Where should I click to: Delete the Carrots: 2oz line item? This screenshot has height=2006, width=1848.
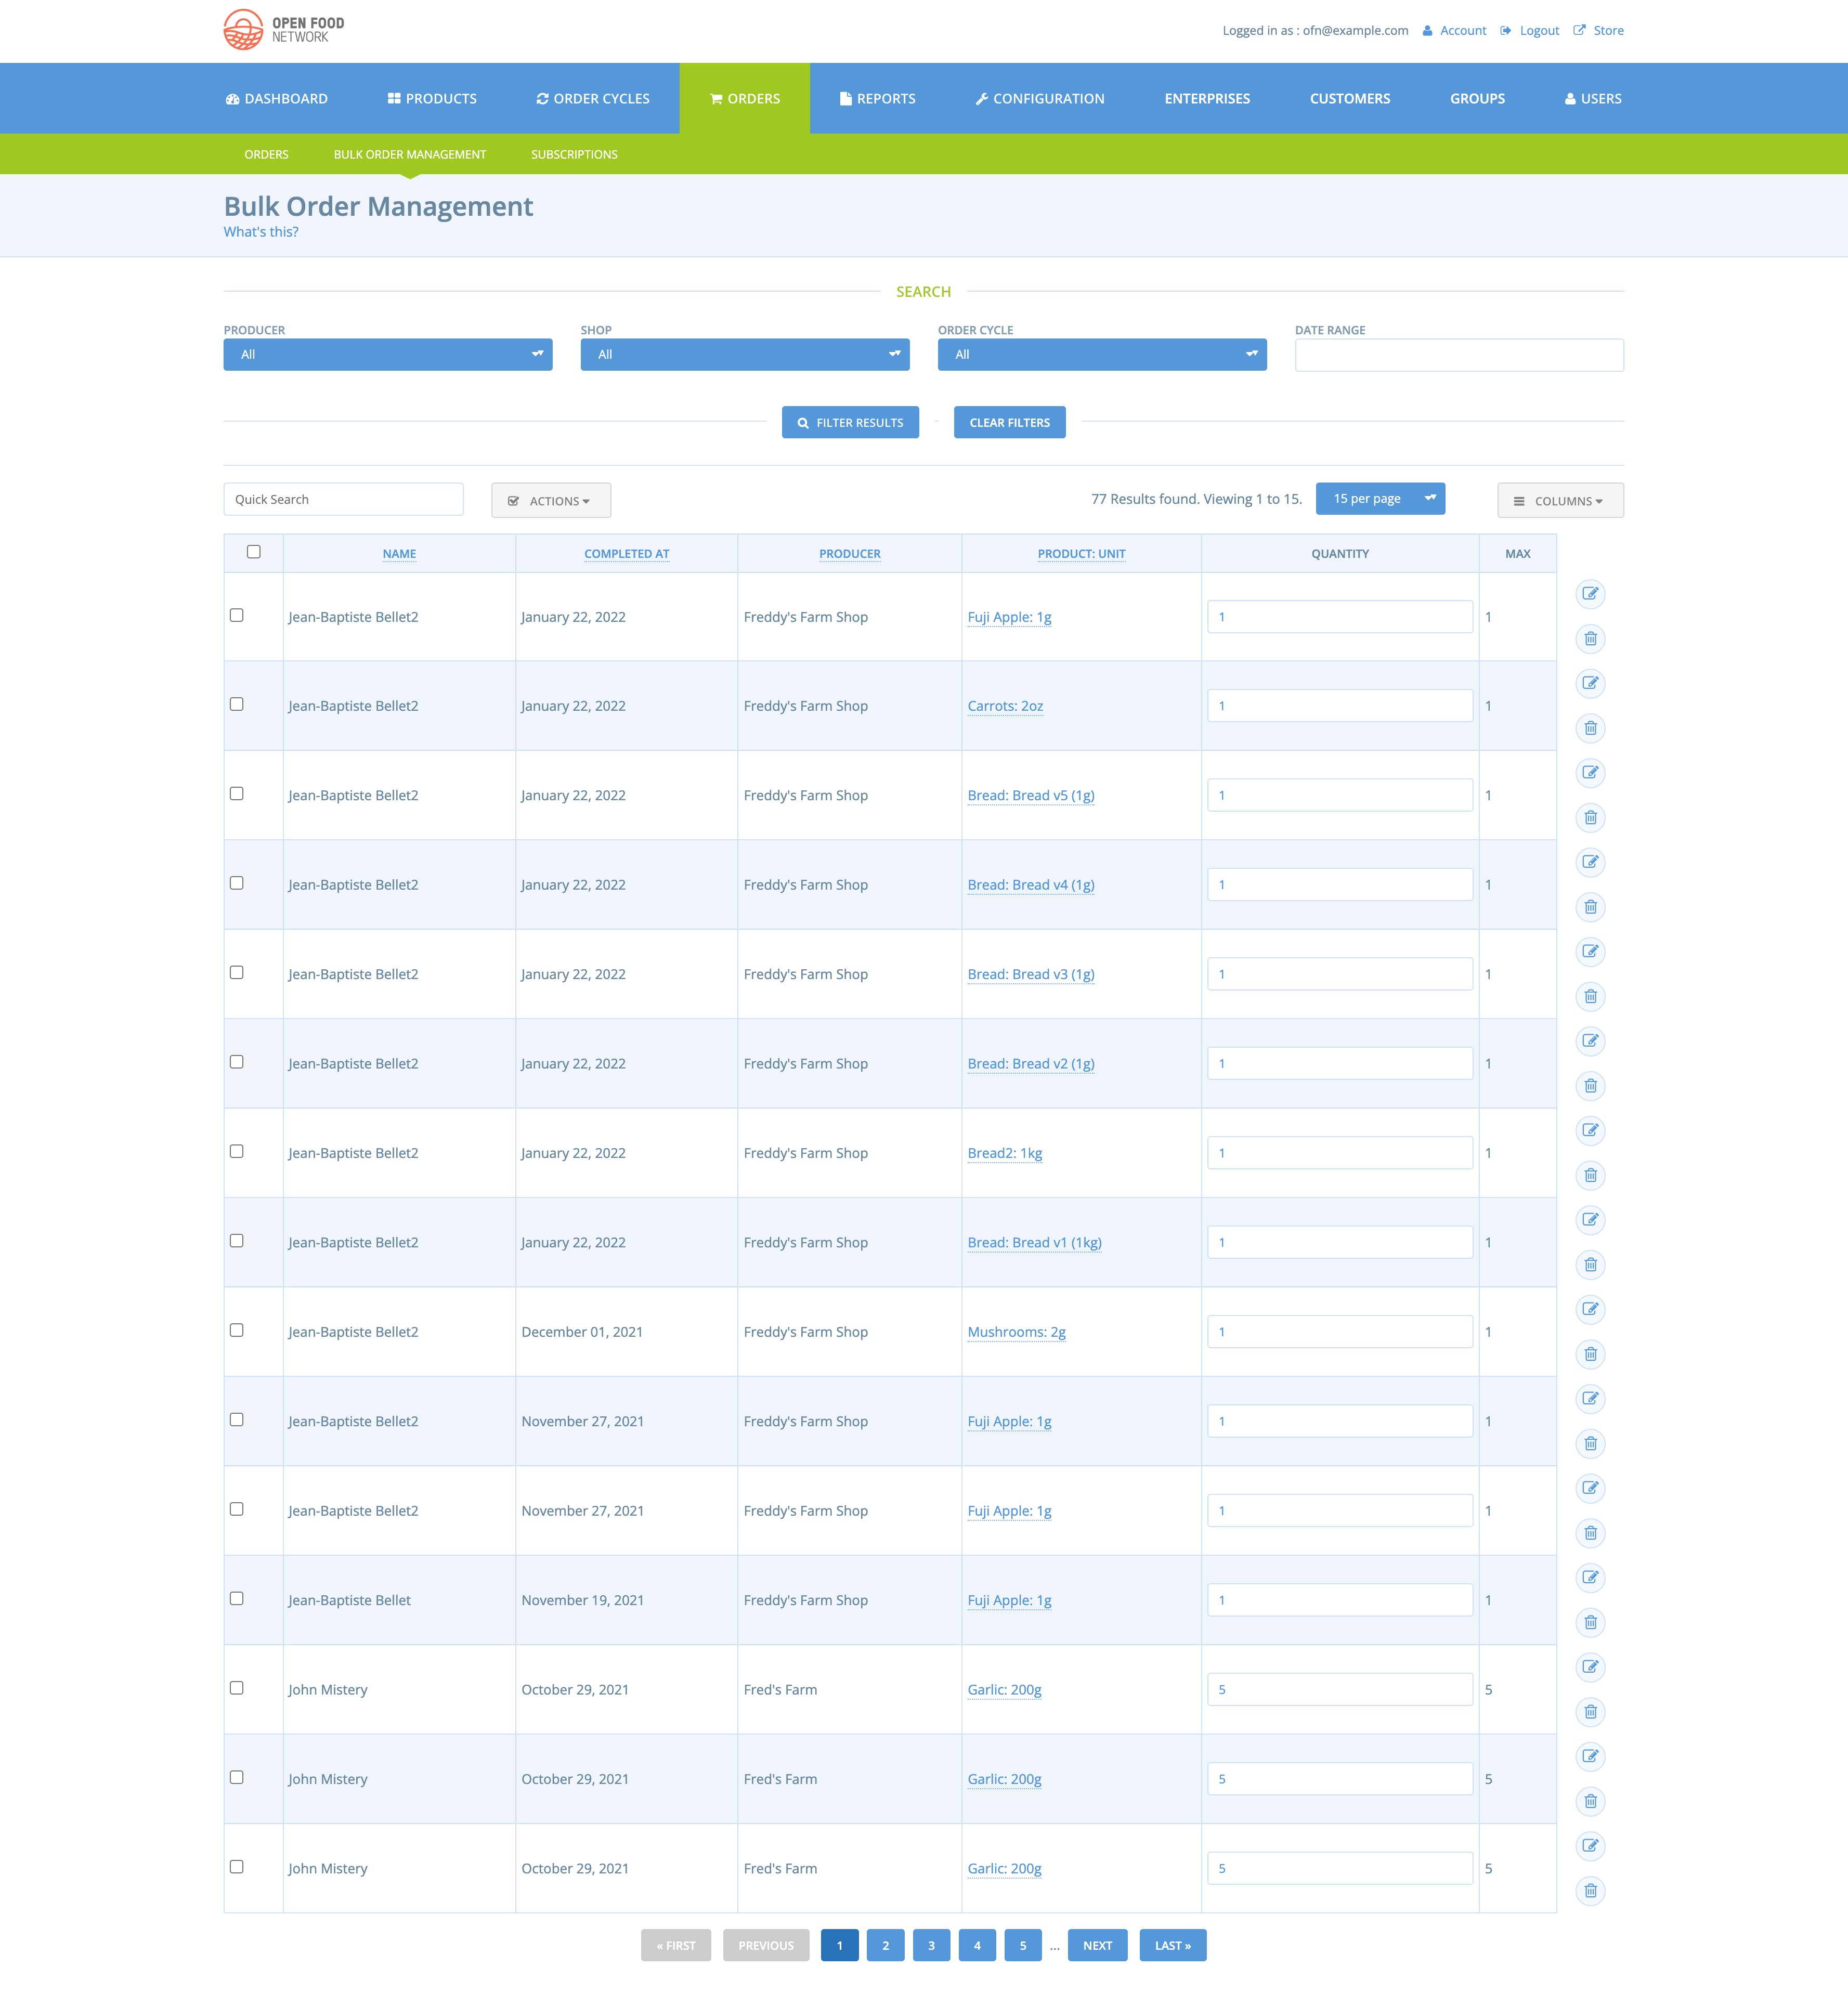(1590, 728)
